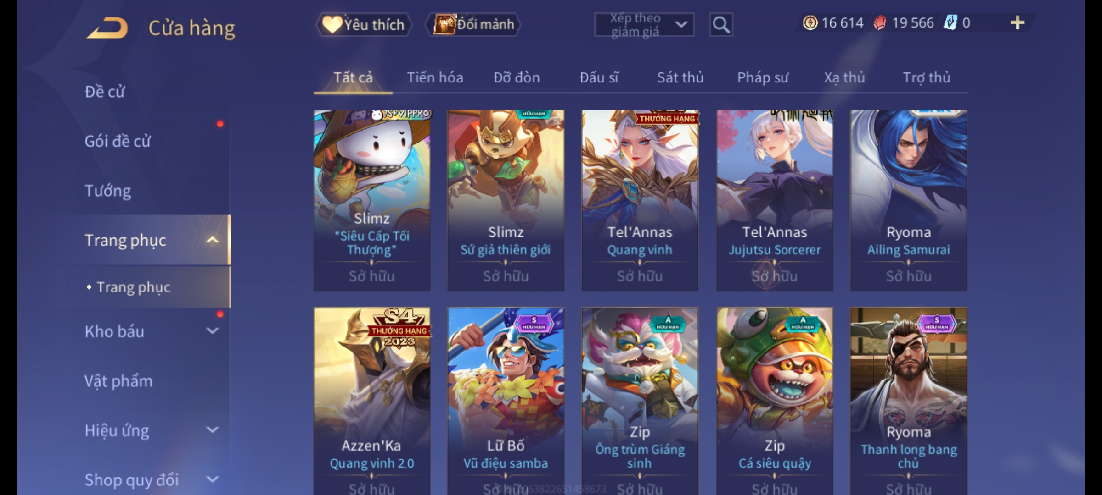Expand the Kho báu sidebar section

click(x=213, y=331)
